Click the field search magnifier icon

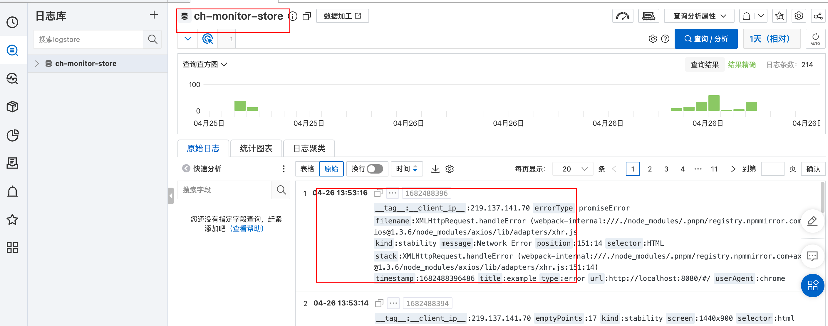click(x=281, y=190)
